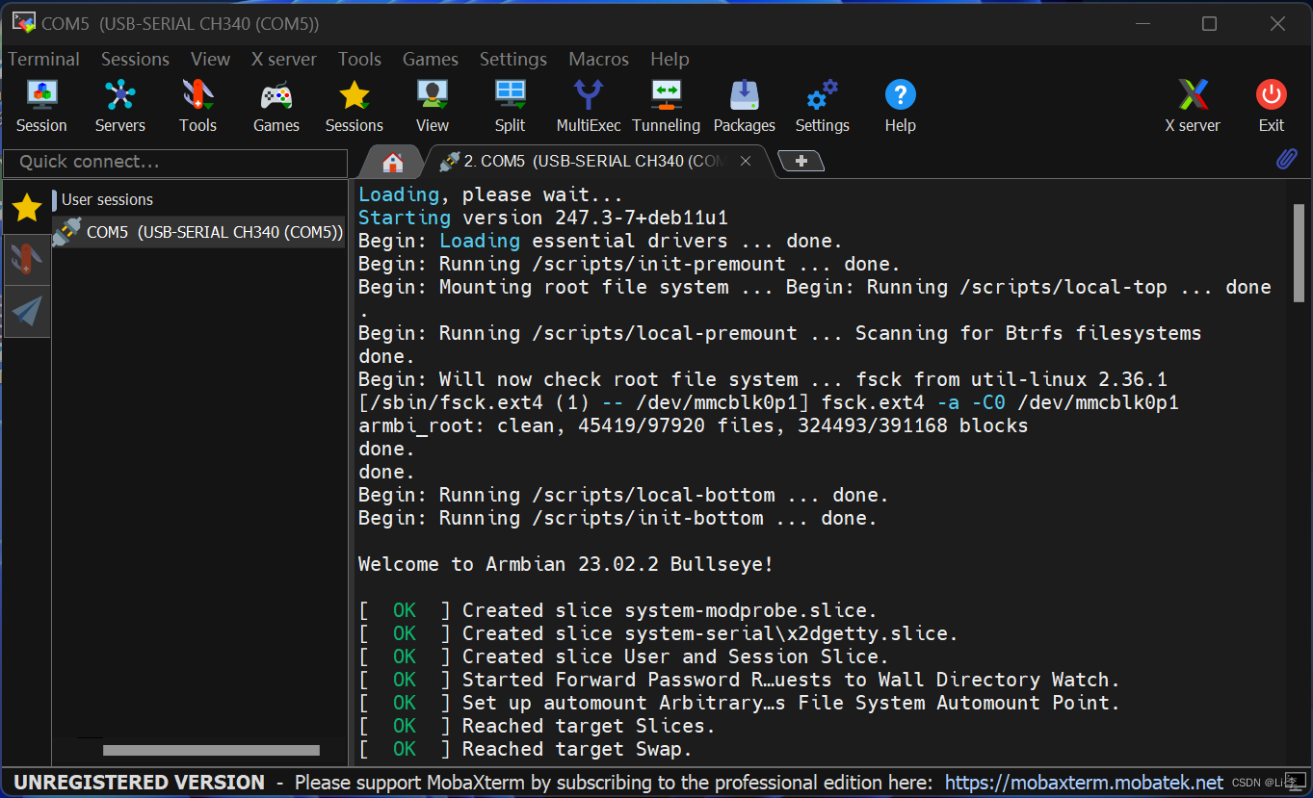Open the Settings menu

[513, 59]
